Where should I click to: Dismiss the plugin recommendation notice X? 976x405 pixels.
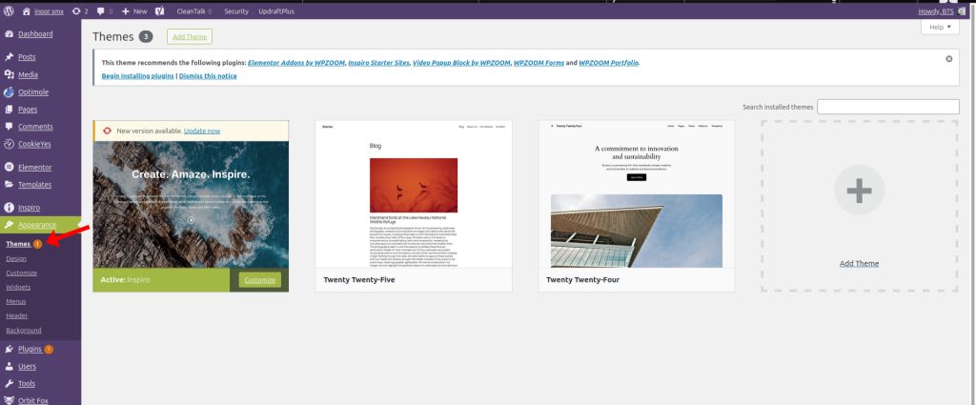948,59
